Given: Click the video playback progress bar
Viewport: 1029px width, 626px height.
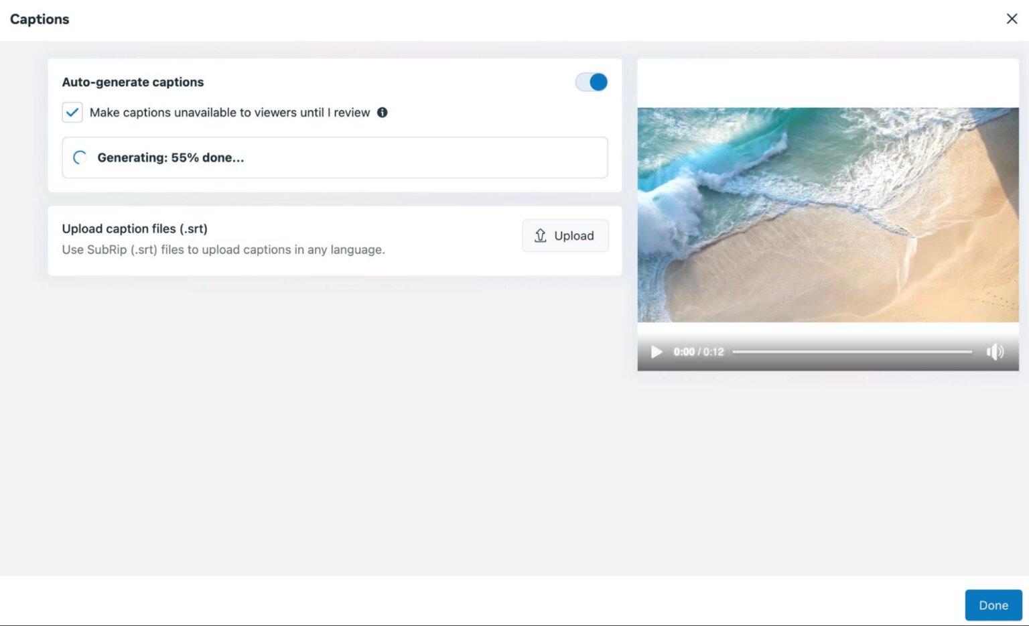Looking at the screenshot, I should pos(851,351).
